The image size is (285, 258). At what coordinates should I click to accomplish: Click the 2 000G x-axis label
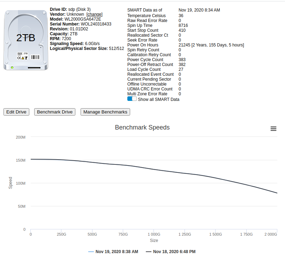click(x=271, y=234)
